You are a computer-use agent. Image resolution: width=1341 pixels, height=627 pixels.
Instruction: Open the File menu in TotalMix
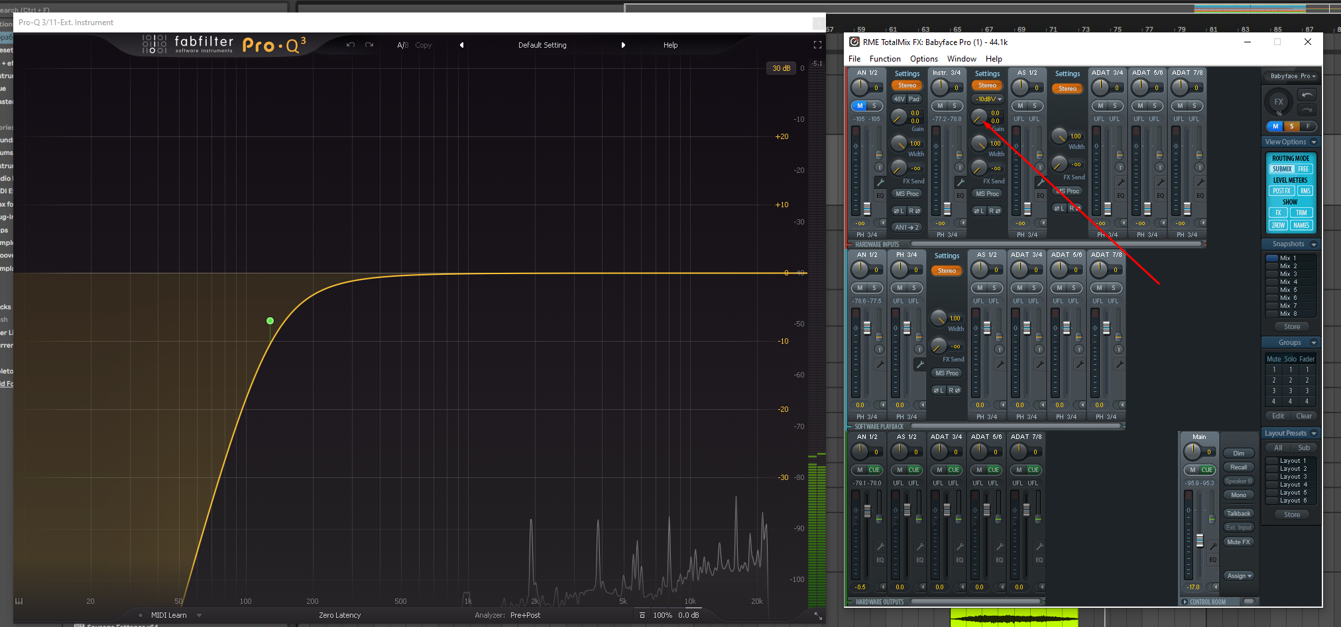pyautogui.click(x=854, y=59)
